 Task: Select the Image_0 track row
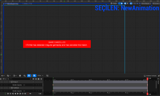coord(21,82)
